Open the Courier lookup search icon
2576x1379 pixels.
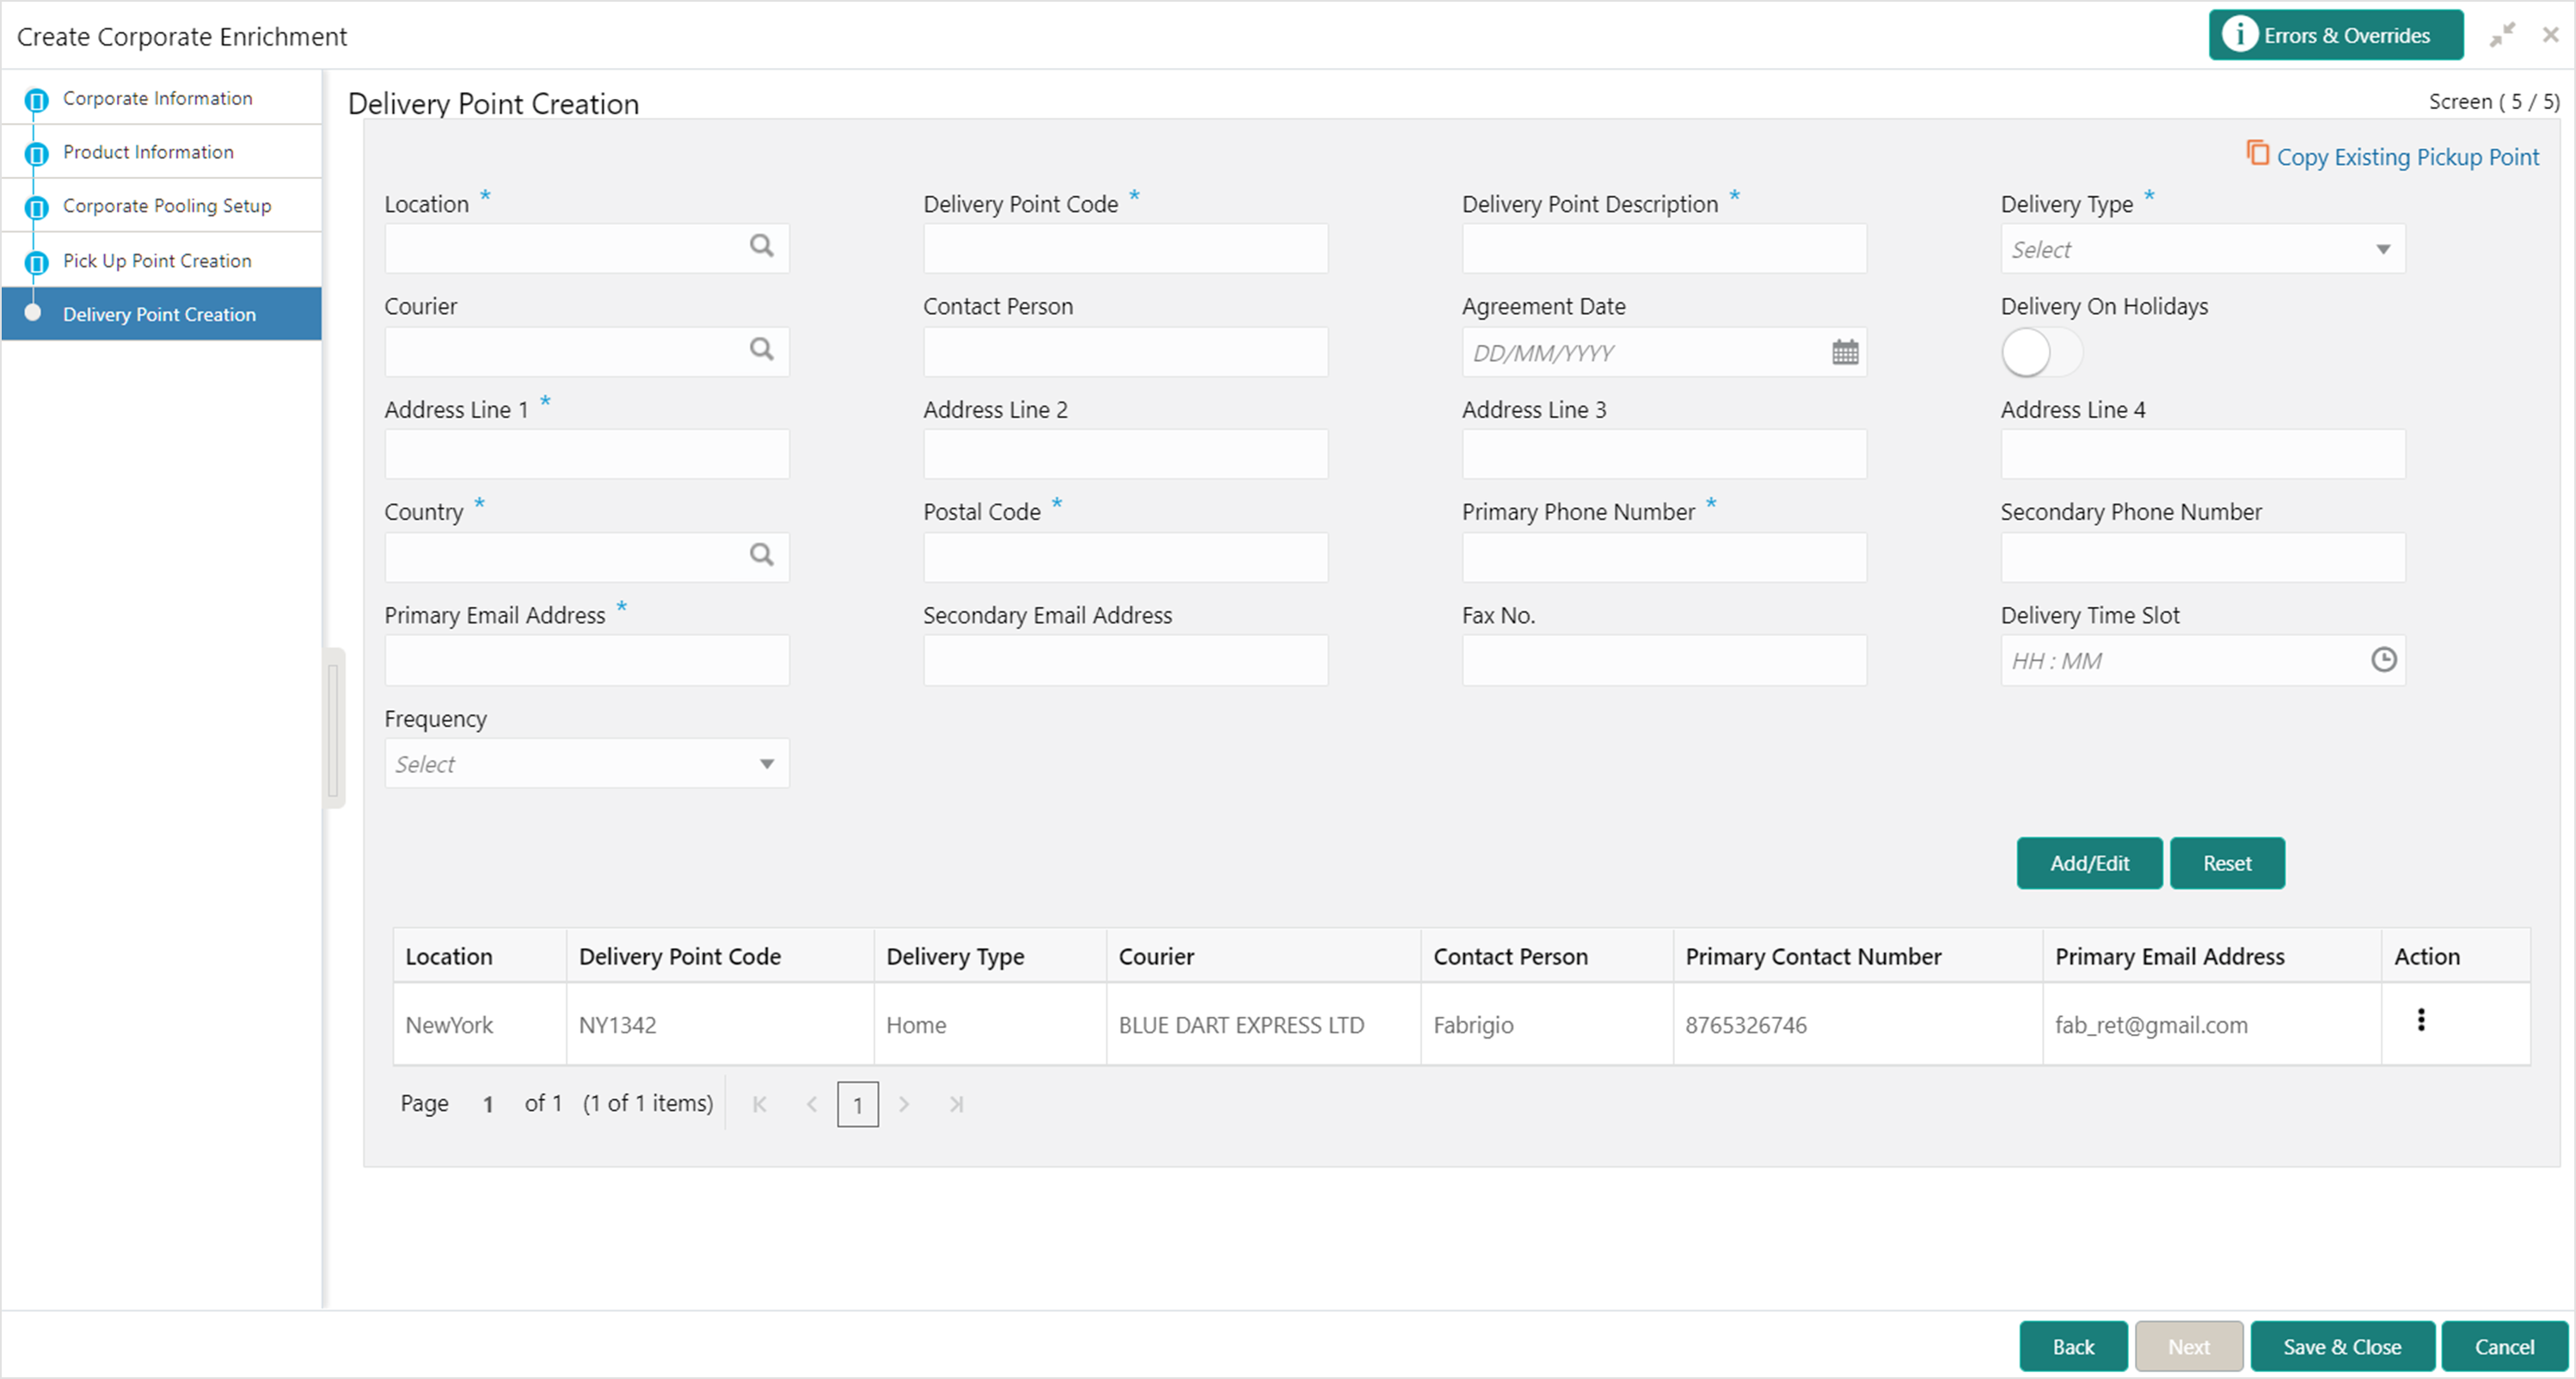[761, 350]
